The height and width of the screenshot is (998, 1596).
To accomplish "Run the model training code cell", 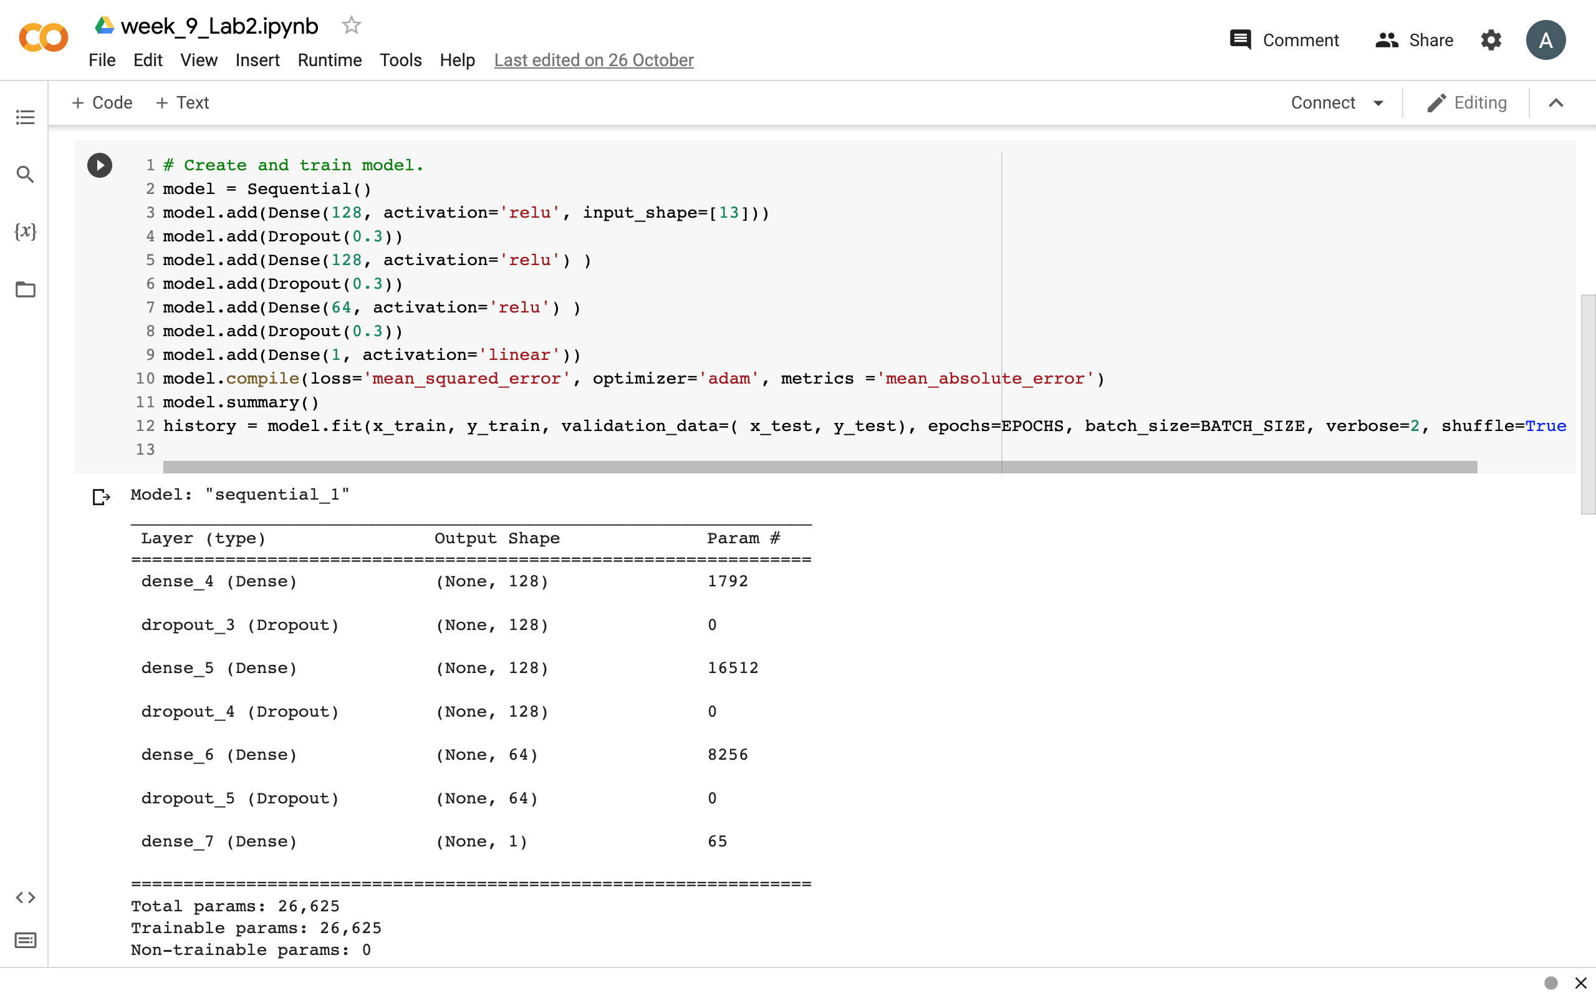I will (100, 165).
